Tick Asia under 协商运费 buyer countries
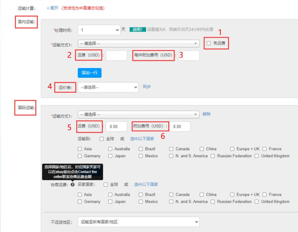298x232 pixels. pos(80,195)
